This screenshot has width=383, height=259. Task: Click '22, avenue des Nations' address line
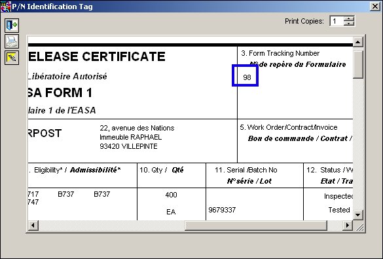click(137, 128)
